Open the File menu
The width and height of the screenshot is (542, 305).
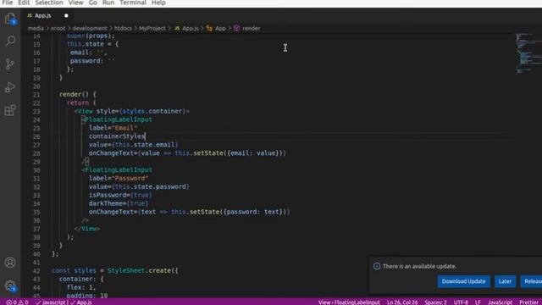pyautogui.click(x=8, y=3)
